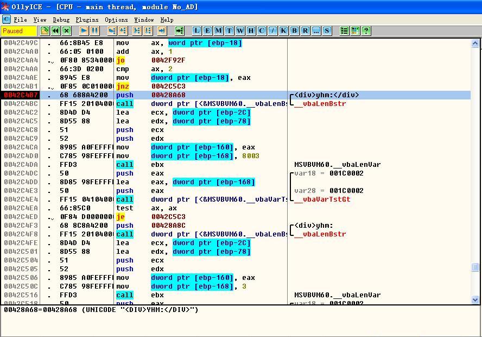
Task: Open Patches window (/ button)
Action: pyautogui.click(x=272, y=31)
